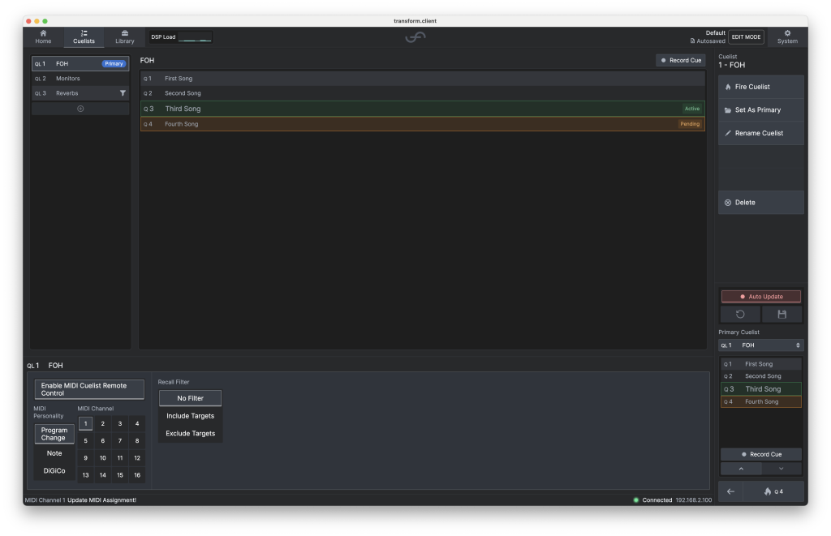This screenshot has height=536, width=831.
Task: Click Record Cue at top of FOH list
Action: pyautogui.click(x=681, y=60)
